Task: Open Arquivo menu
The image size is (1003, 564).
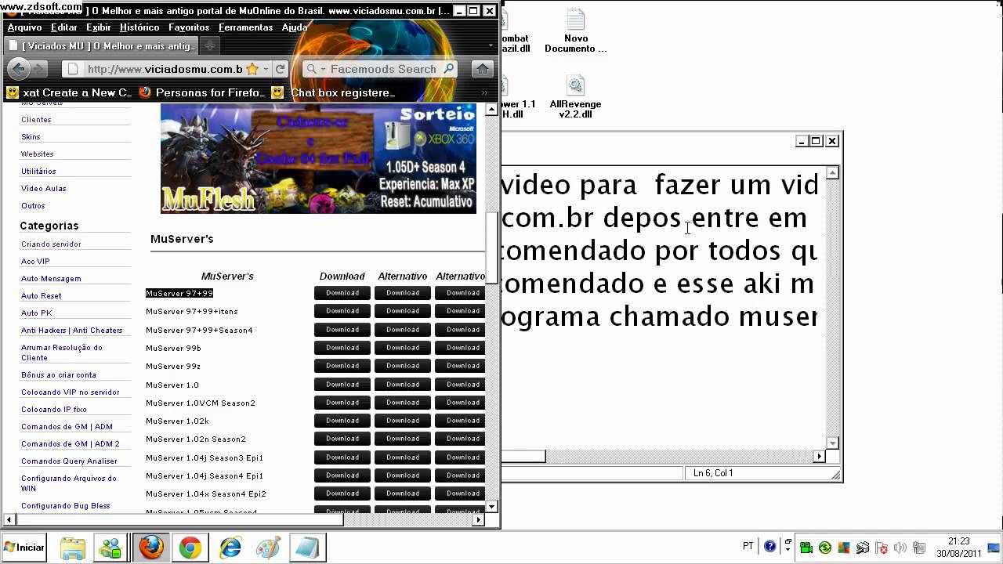Action: click(24, 27)
